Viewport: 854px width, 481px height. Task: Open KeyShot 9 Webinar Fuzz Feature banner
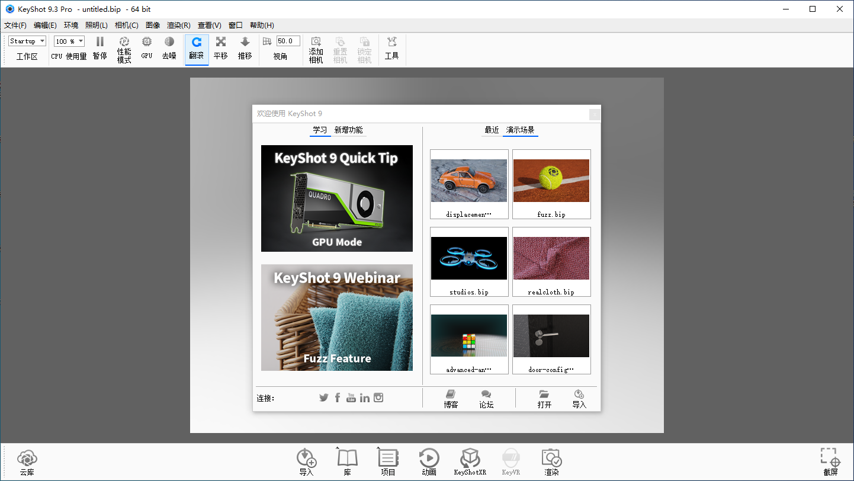[x=337, y=318]
